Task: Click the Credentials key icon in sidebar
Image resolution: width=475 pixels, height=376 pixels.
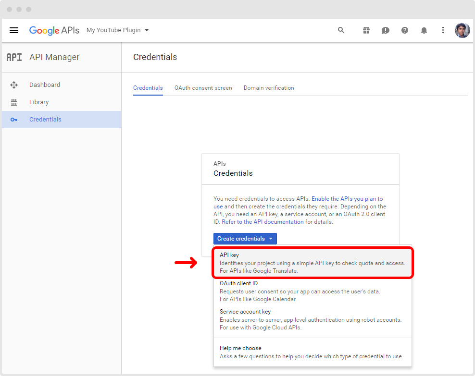Action: click(14, 120)
